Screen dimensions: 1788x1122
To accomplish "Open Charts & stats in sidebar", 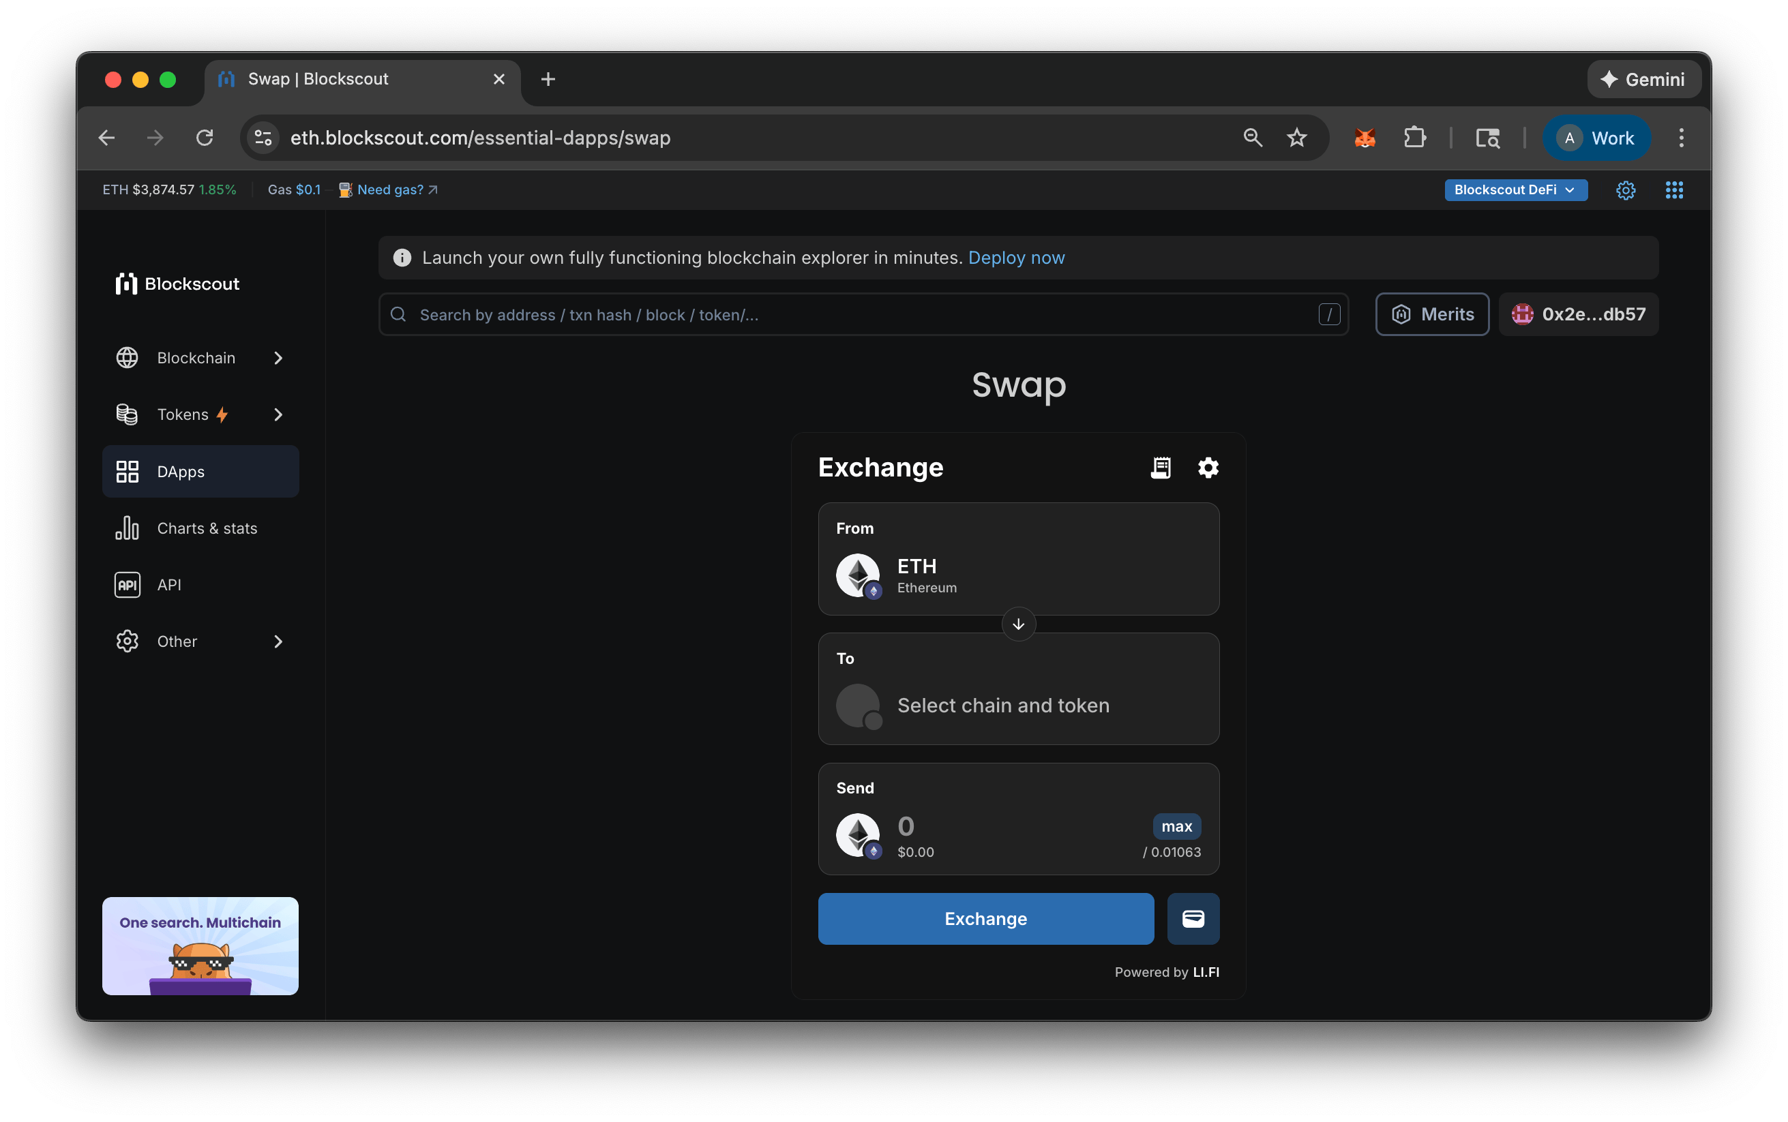I will pyautogui.click(x=200, y=528).
